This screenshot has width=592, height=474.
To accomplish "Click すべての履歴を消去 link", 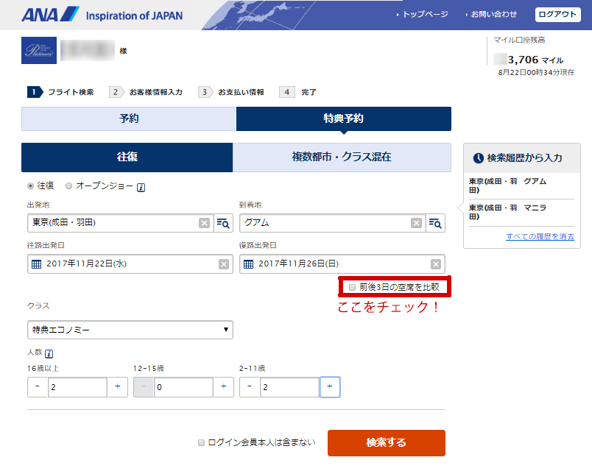I will tap(539, 236).
